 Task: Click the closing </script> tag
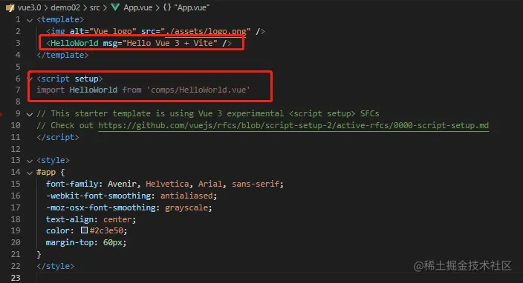tap(58, 137)
